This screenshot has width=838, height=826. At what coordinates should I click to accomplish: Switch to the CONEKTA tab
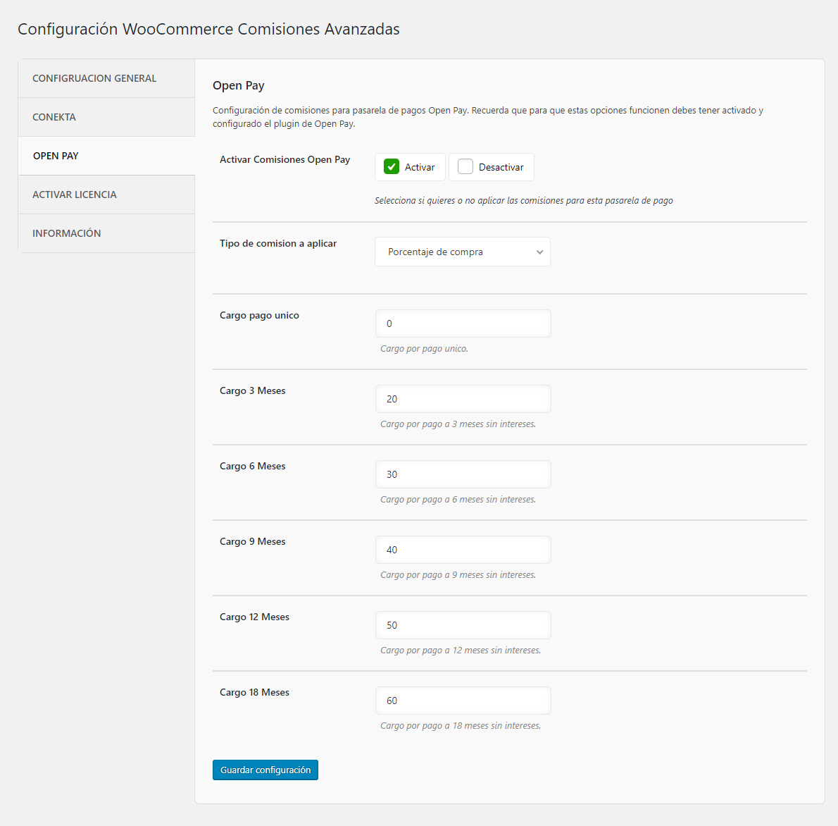click(x=54, y=117)
